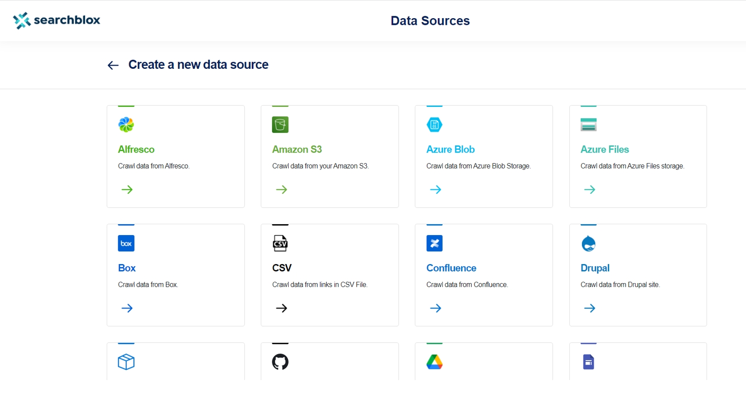Go back using the left arrow
Screen dimensions: 746x400
pos(113,66)
